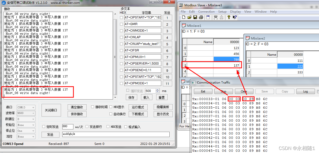
Task: Click the Communication Traffic window icon
Action: coord(194,82)
